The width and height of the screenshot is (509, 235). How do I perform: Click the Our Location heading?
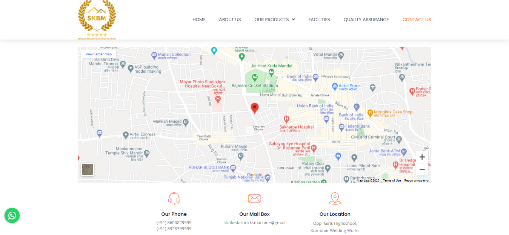335,214
